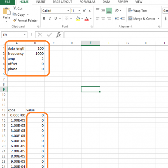Viewport: 168px width, 168px height.
Task: Toggle italic formatting
Action: (x=50, y=19)
